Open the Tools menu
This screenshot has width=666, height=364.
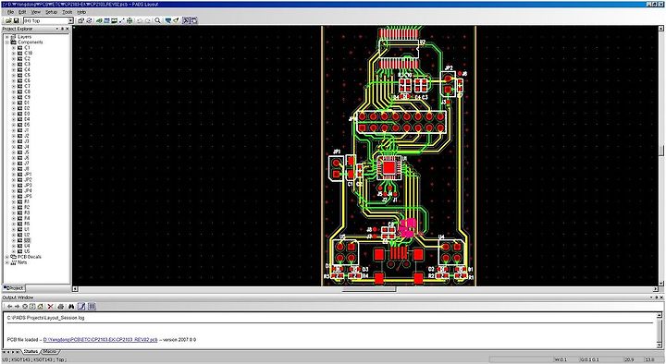(x=68, y=12)
